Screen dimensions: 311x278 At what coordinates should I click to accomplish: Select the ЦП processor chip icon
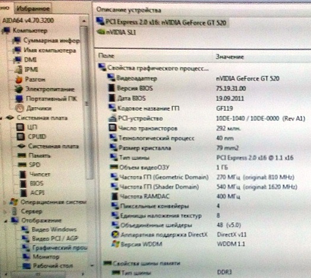point(27,127)
